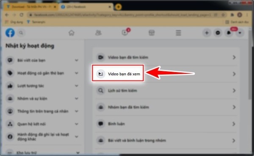The image size is (254, 156).
Task: Open the Ứng dụng apps bookmark
Action: pos(14,22)
